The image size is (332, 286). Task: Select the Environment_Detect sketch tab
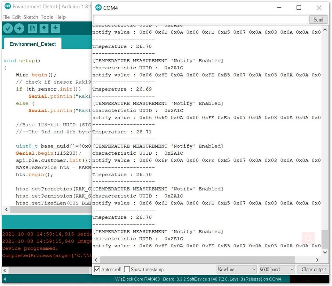point(33,44)
